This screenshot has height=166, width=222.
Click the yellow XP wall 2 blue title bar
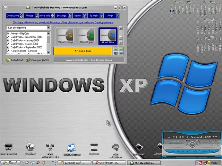pyautogui.click(x=83, y=51)
